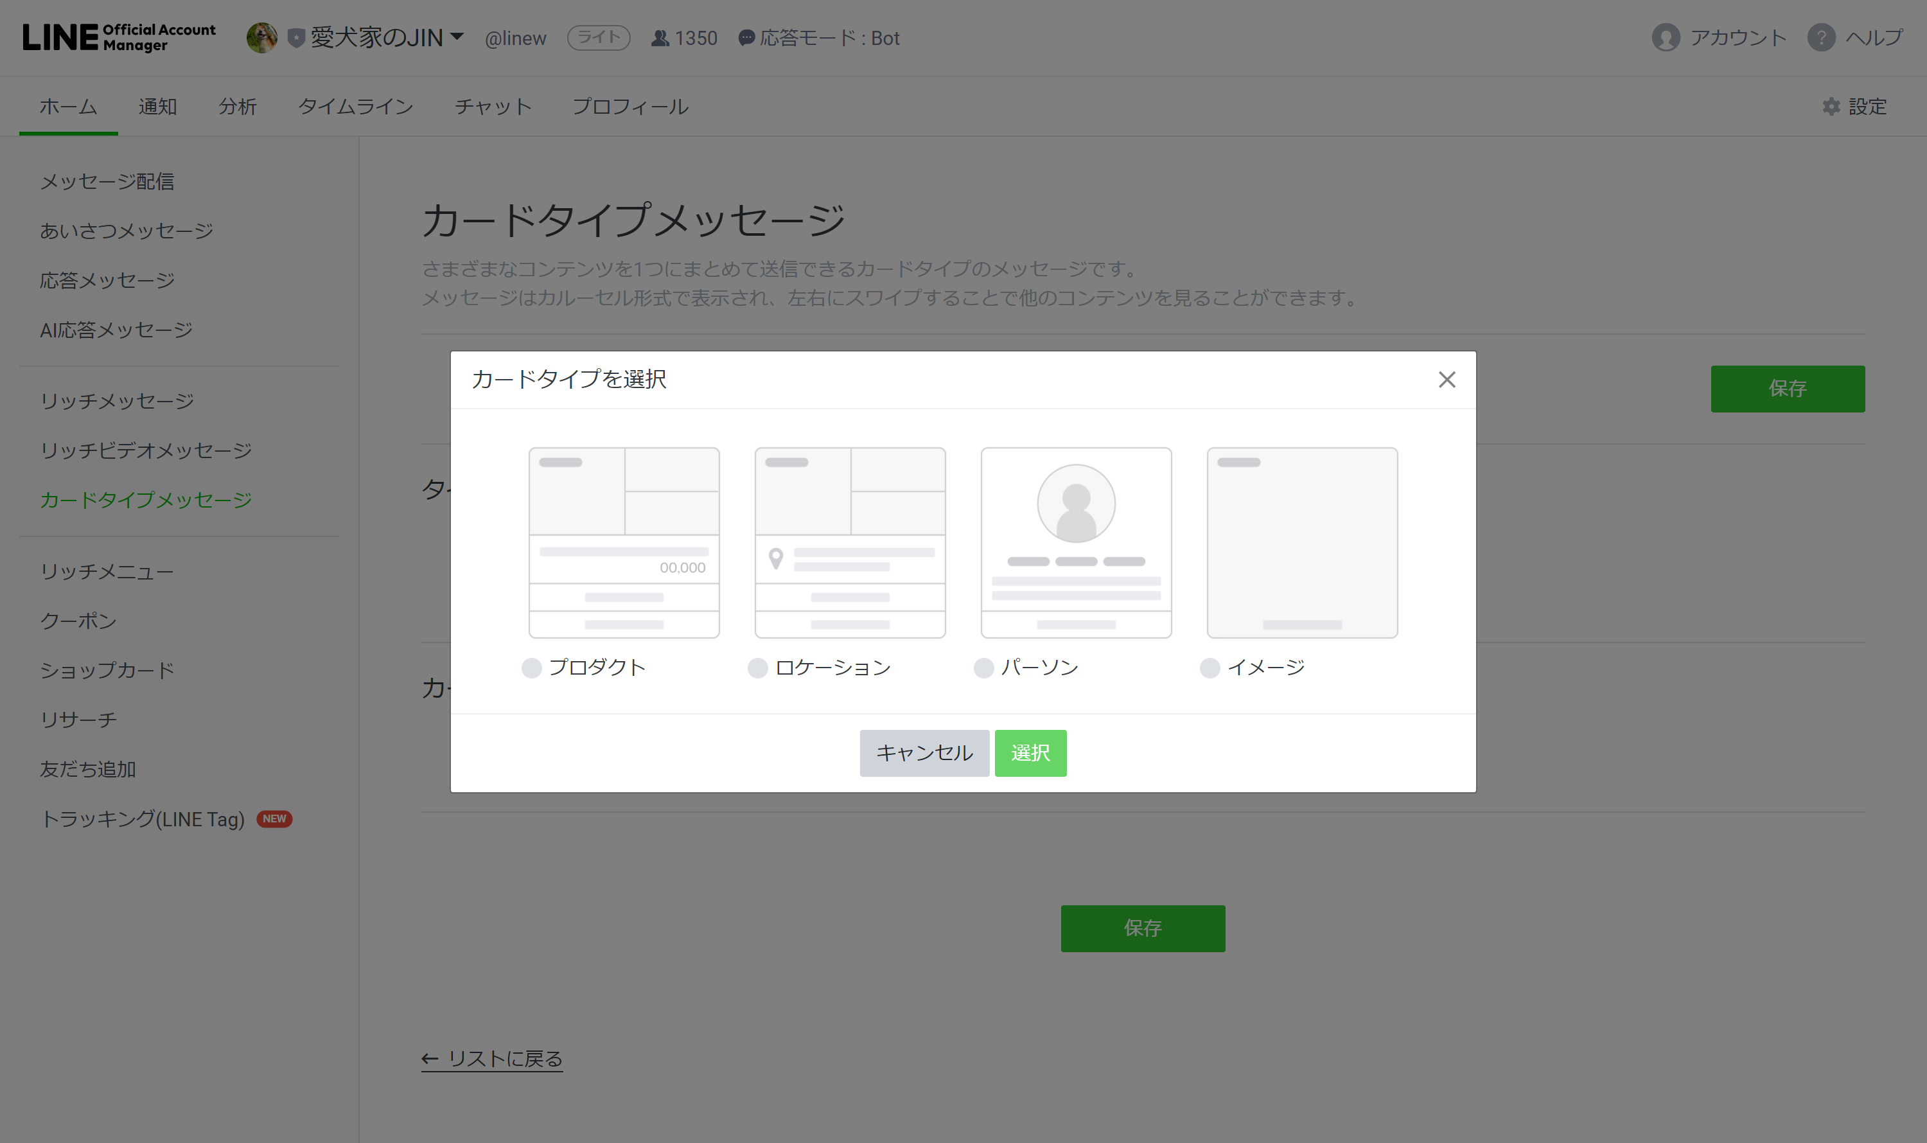Select the パーソン card type
This screenshot has width=1927, height=1143.
point(983,667)
